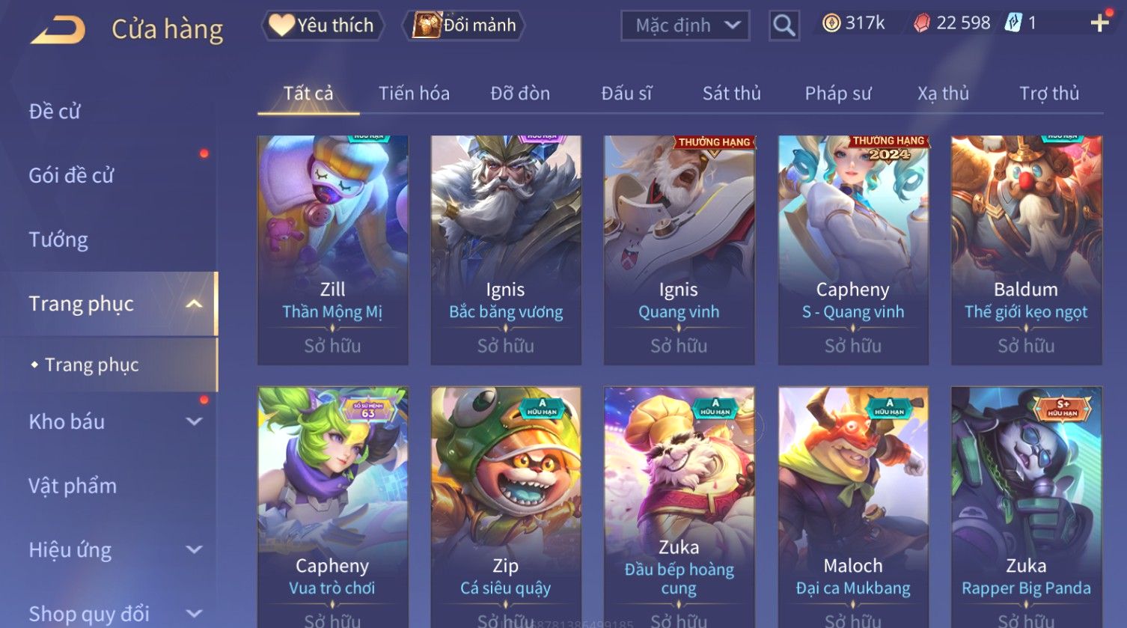Open the search magnifier icon
The image size is (1127, 628).
[x=784, y=25]
